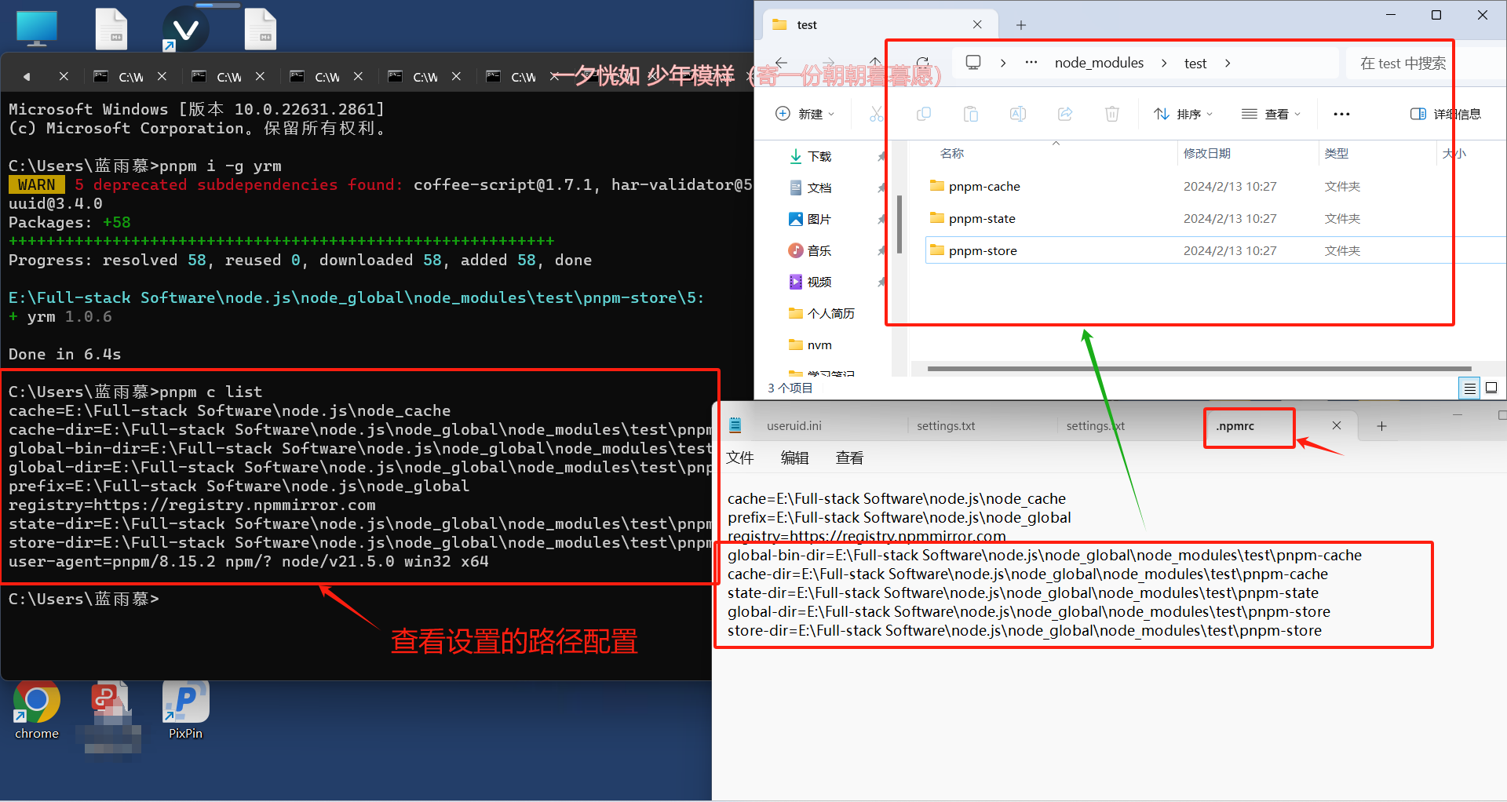
Task: Click the Notepad app icon in title bar
Action: (735, 425)
